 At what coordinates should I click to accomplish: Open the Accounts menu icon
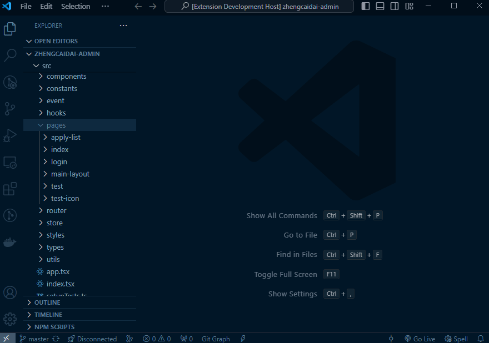pyautogui.click(x=9, y=292)
